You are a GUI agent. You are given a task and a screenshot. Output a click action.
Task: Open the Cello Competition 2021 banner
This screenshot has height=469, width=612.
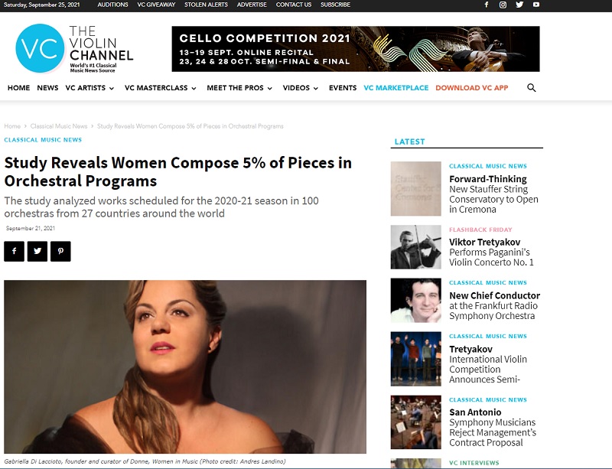[x=356, y=49]
